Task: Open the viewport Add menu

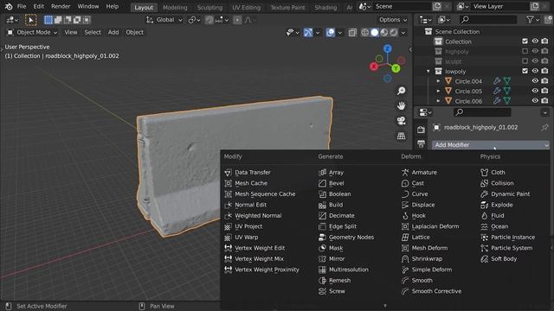Action: pos(113,33)
